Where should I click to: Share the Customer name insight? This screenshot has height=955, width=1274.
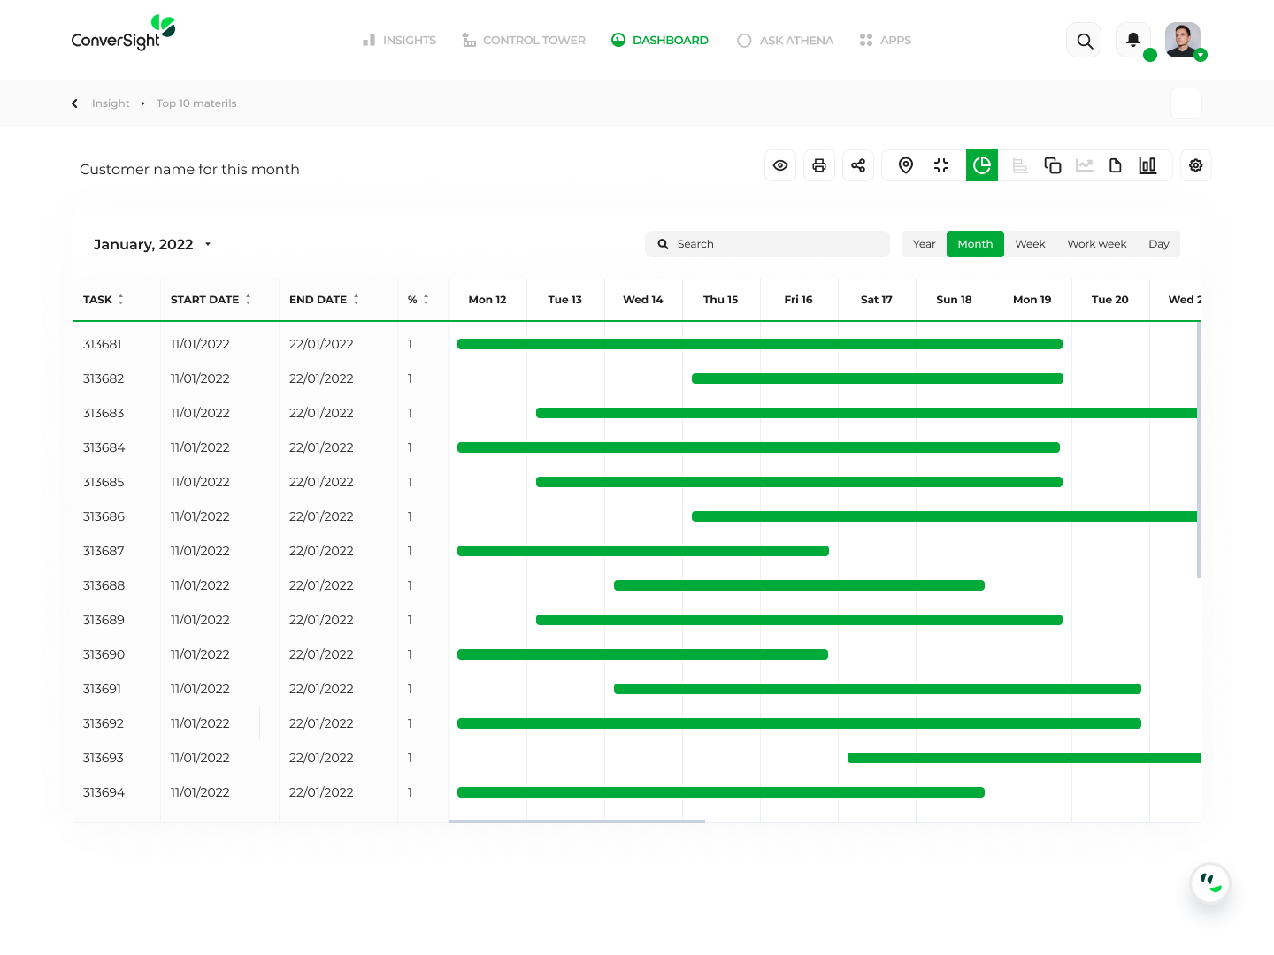(858, 165)
